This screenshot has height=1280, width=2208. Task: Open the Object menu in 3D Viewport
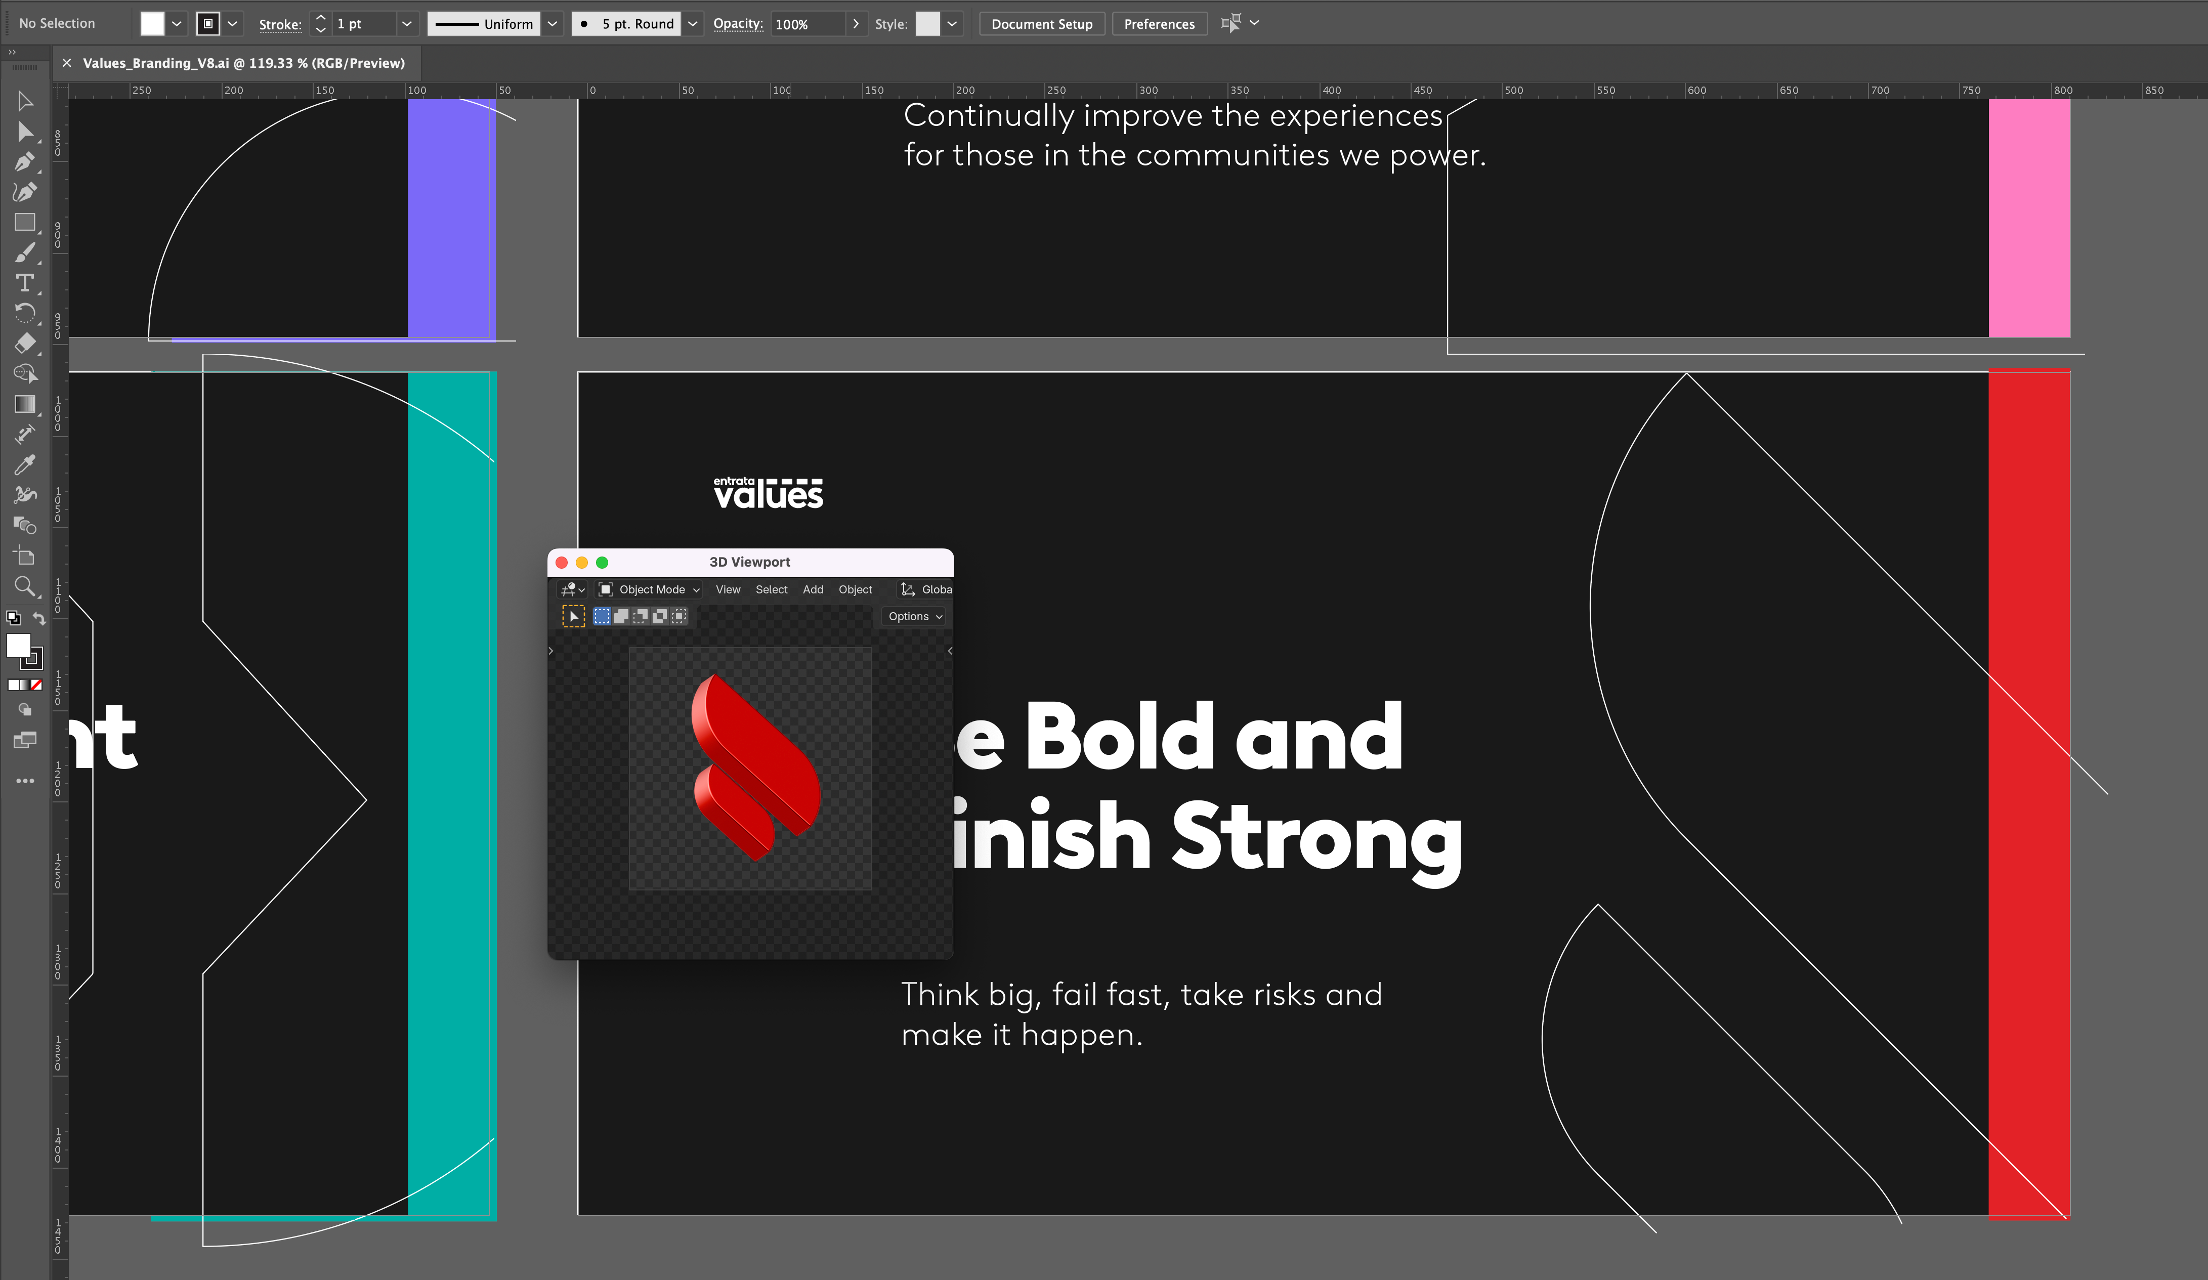(855, 589)
